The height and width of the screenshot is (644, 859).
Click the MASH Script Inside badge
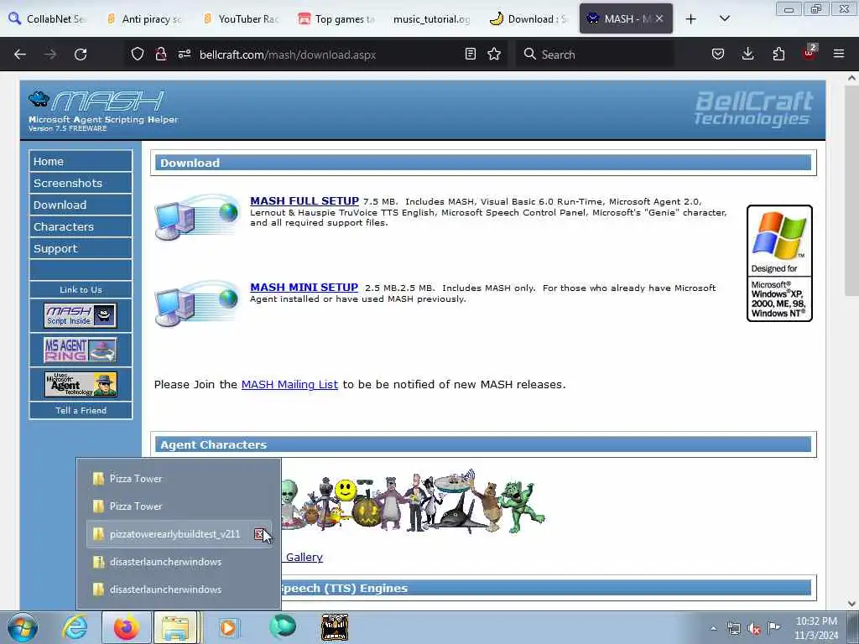[x=81, y=315]
